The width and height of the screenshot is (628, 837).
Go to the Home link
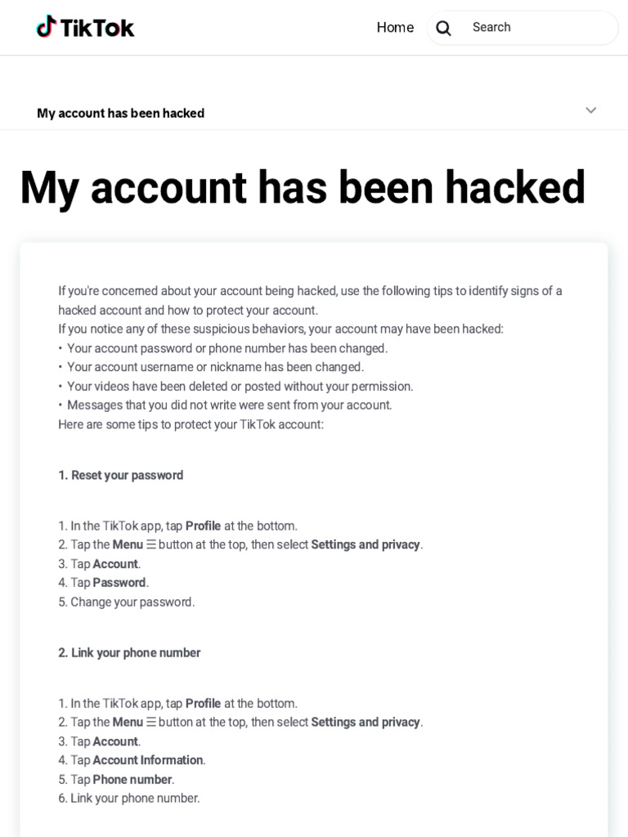(x=395, y=28)
